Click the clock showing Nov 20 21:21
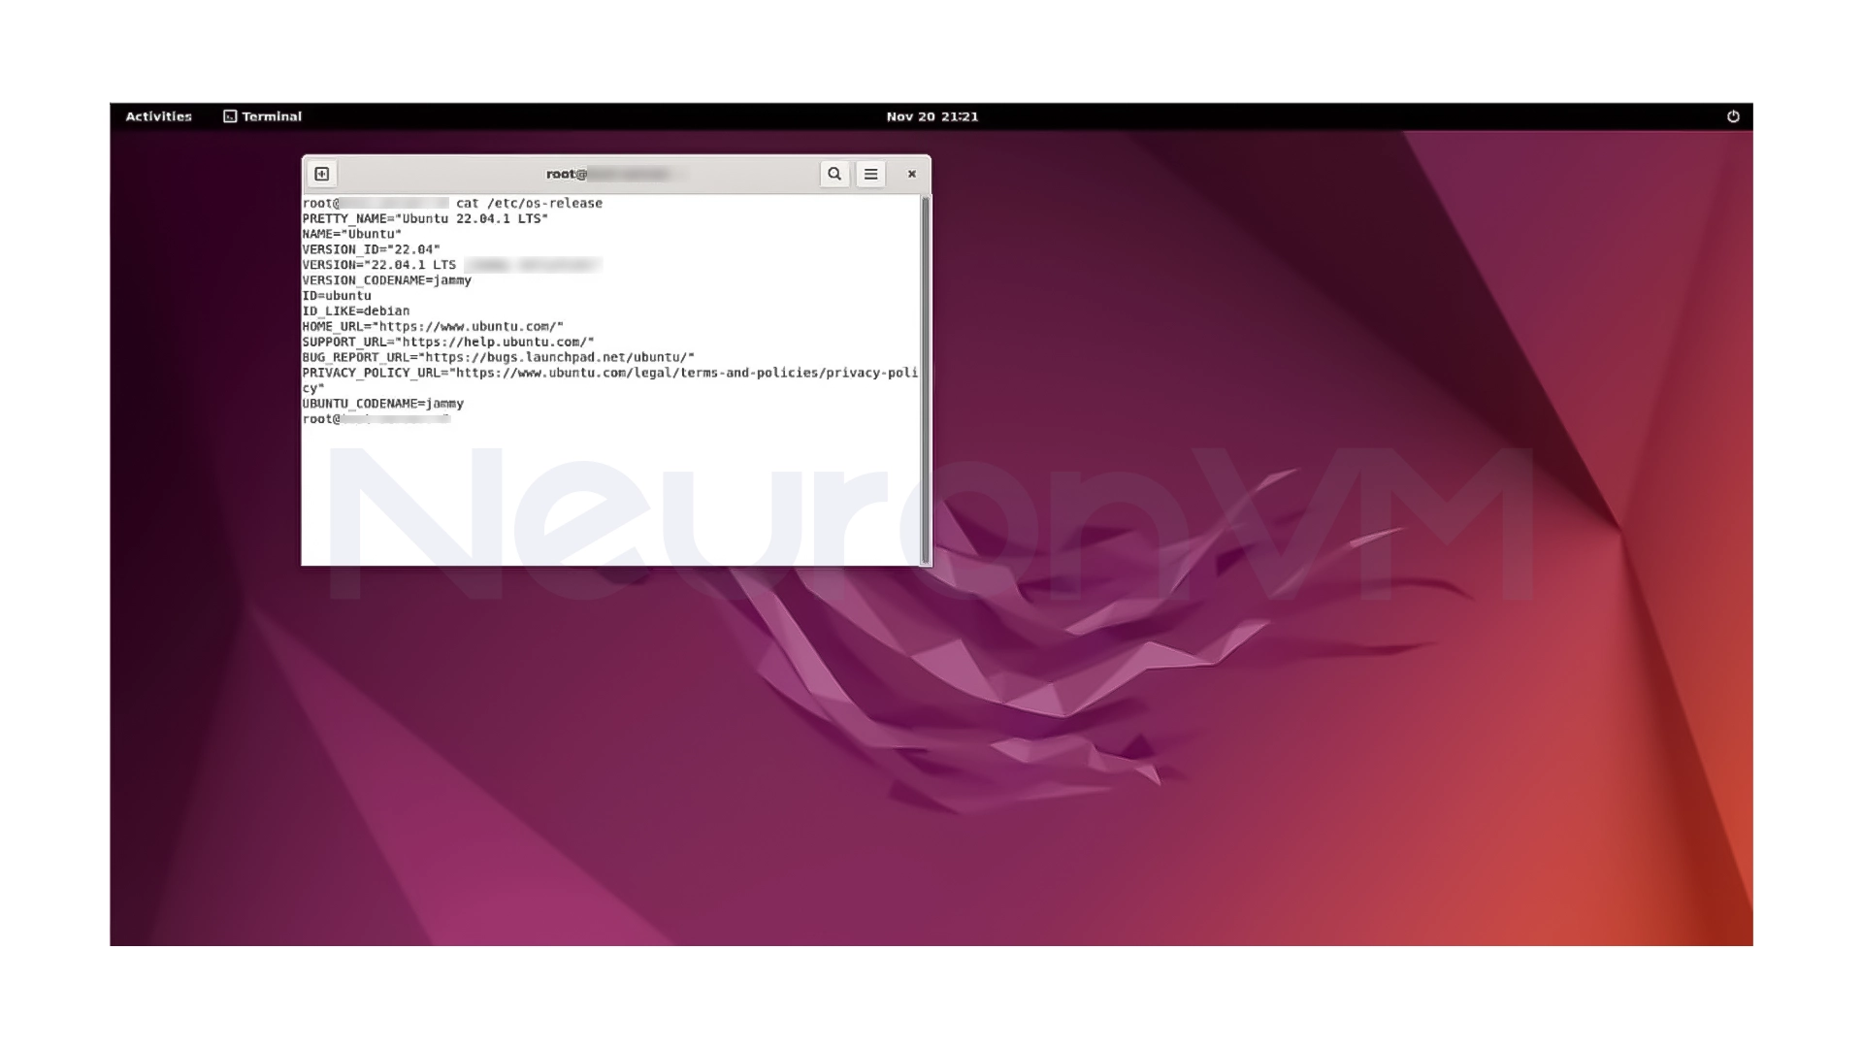The height and width of the screenshot is (1048, 1863). [x=932, y=115]
